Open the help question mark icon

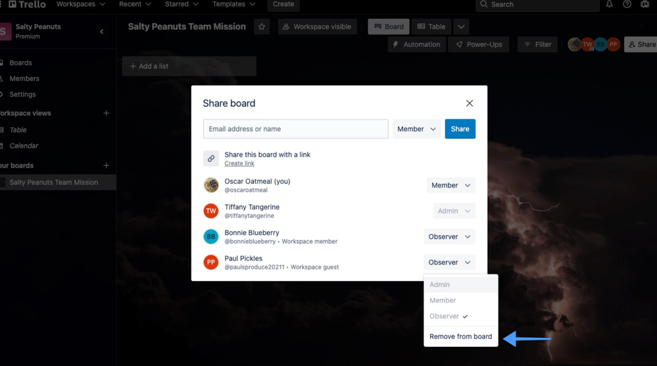(x=627, y=4)
